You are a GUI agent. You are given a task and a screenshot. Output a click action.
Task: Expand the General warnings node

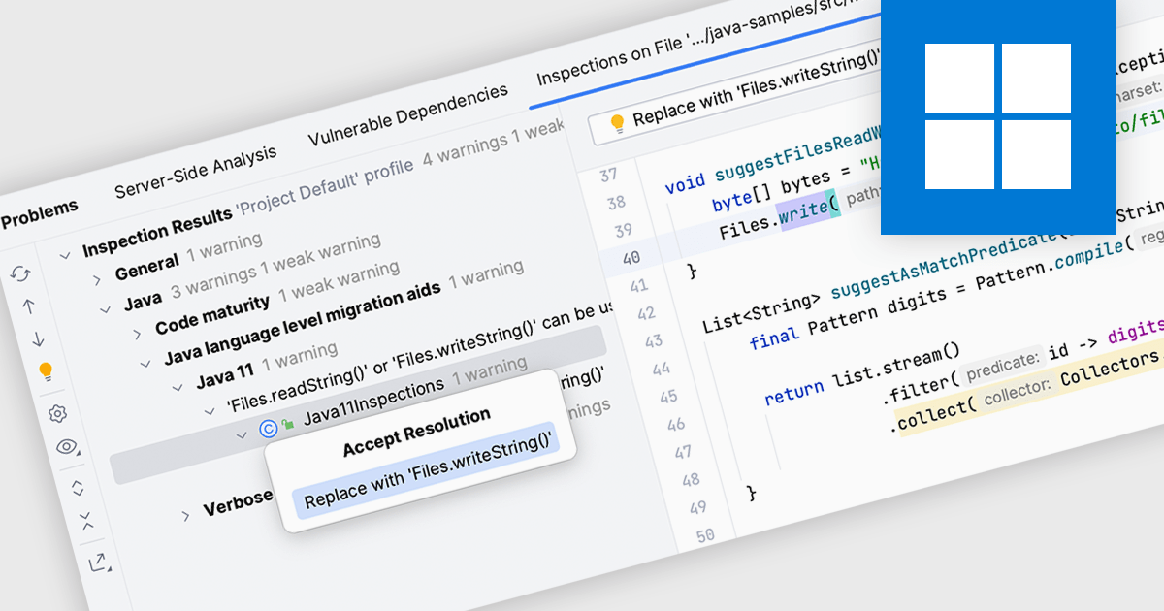click(97, 279)
